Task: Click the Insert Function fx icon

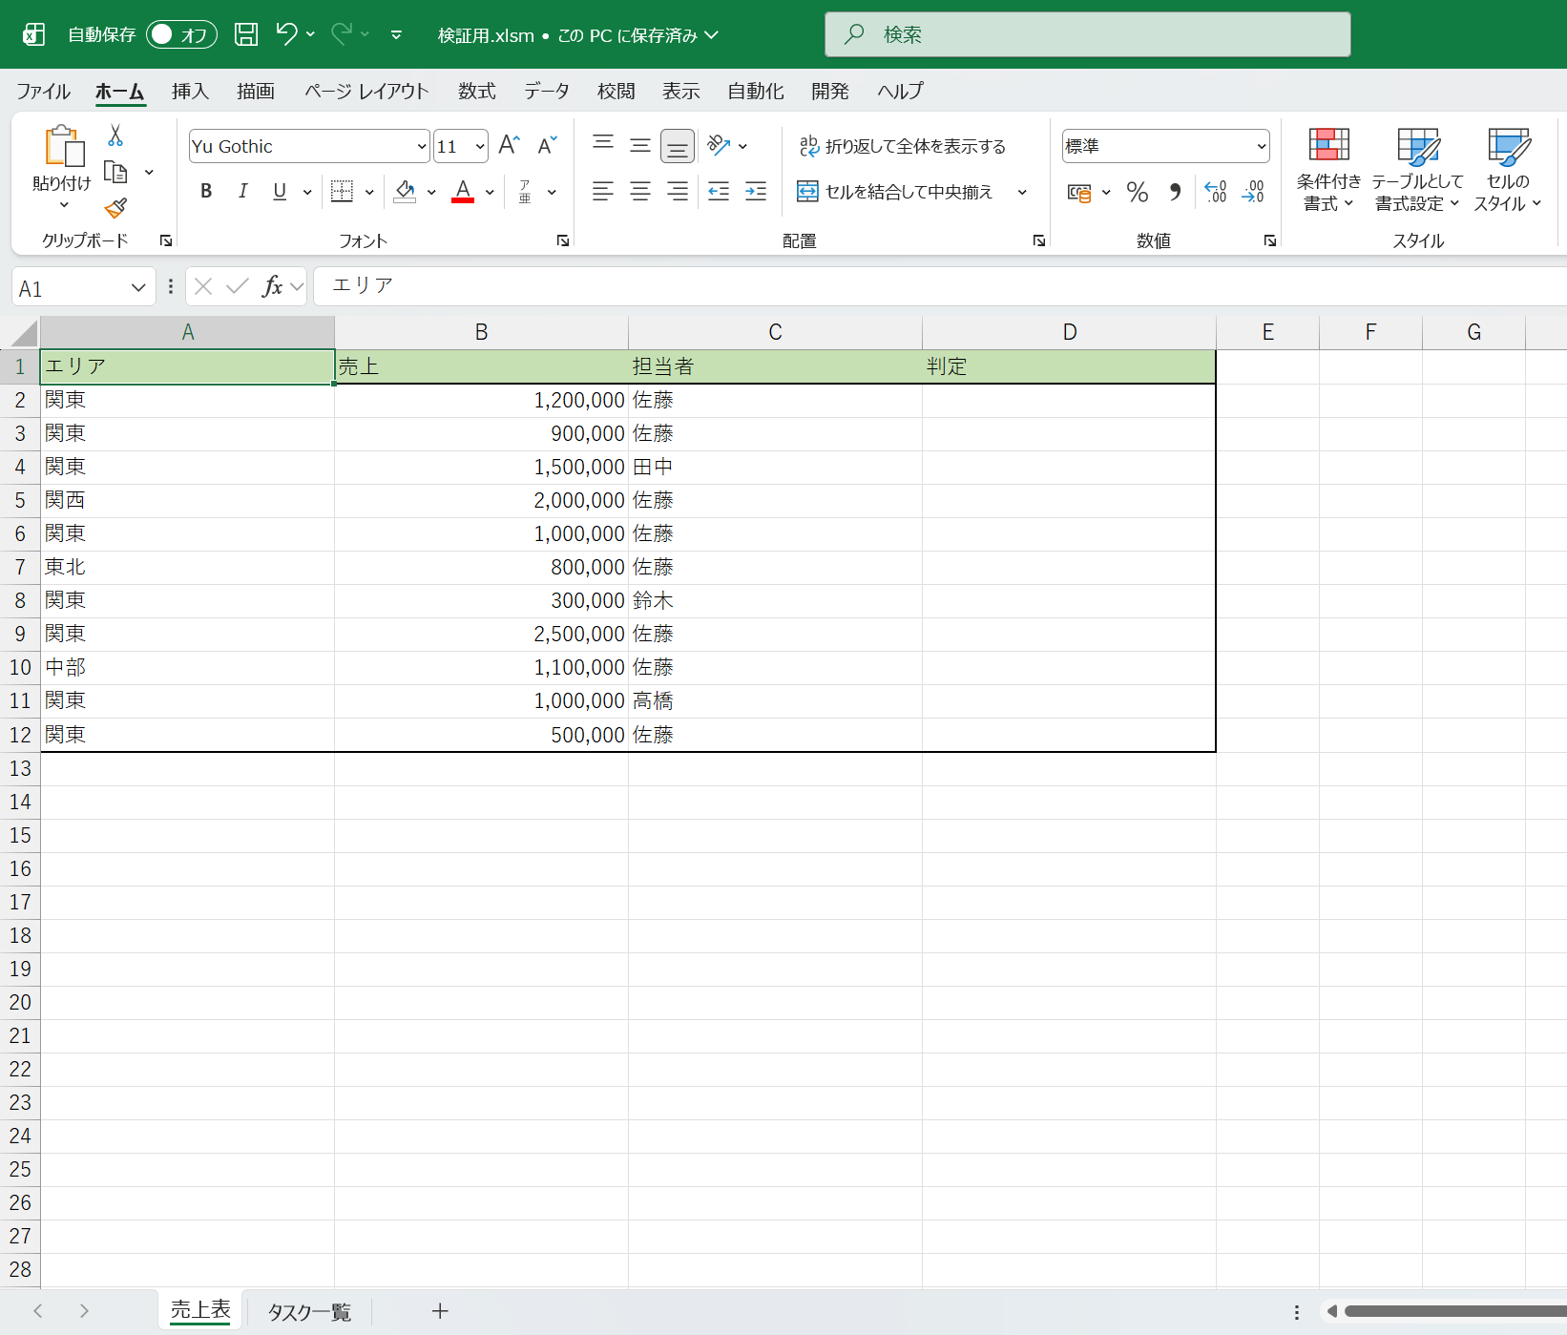Action: coord(272,286)
